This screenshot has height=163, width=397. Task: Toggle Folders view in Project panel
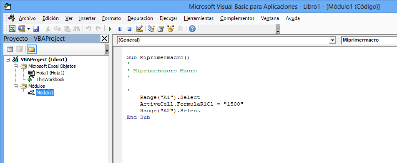31,49
